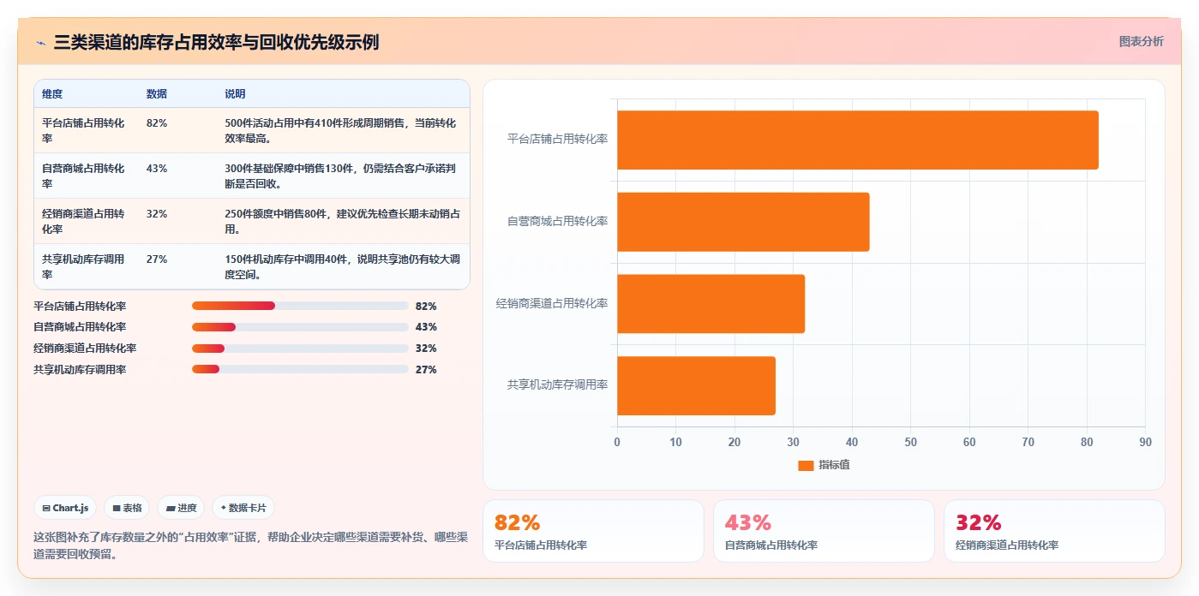Click the lightning icon beside the title

[x=41, y=43]
